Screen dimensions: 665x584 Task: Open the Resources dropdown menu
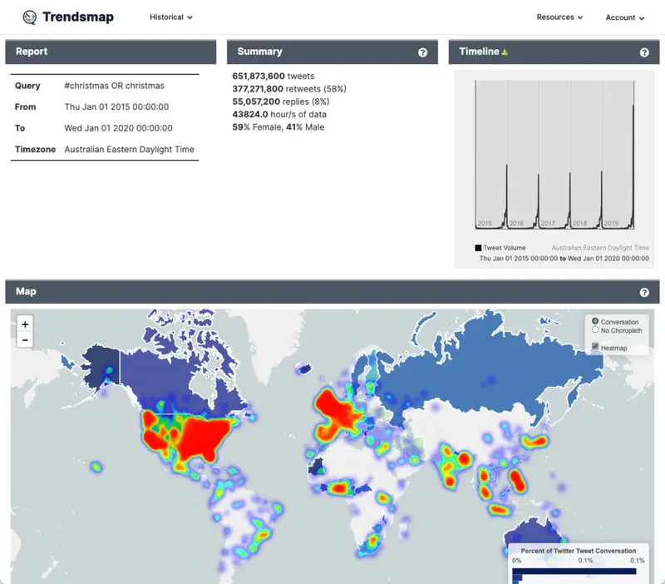(559, 17)
